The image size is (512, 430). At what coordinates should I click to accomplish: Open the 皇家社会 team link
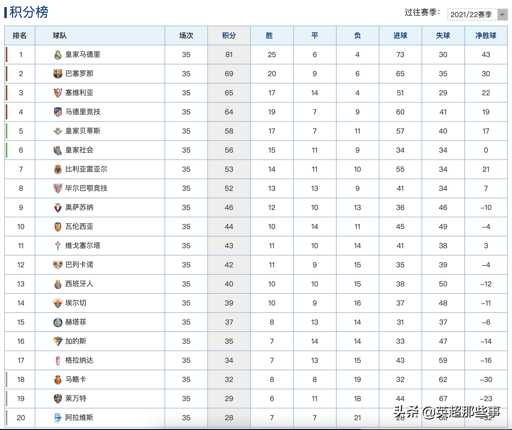coord(79,150)
